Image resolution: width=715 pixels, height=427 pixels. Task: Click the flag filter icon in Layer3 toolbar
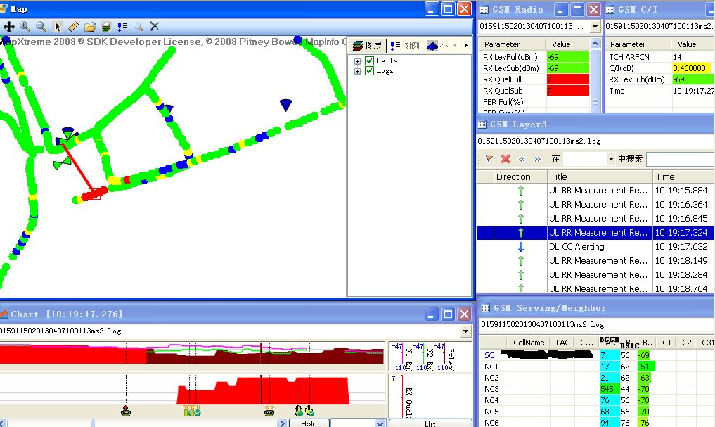(x=489, y=159)
